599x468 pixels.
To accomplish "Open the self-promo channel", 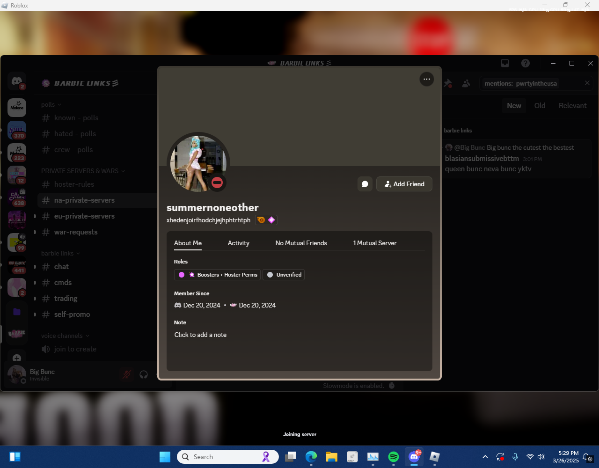I will click(x=97, y=314).
